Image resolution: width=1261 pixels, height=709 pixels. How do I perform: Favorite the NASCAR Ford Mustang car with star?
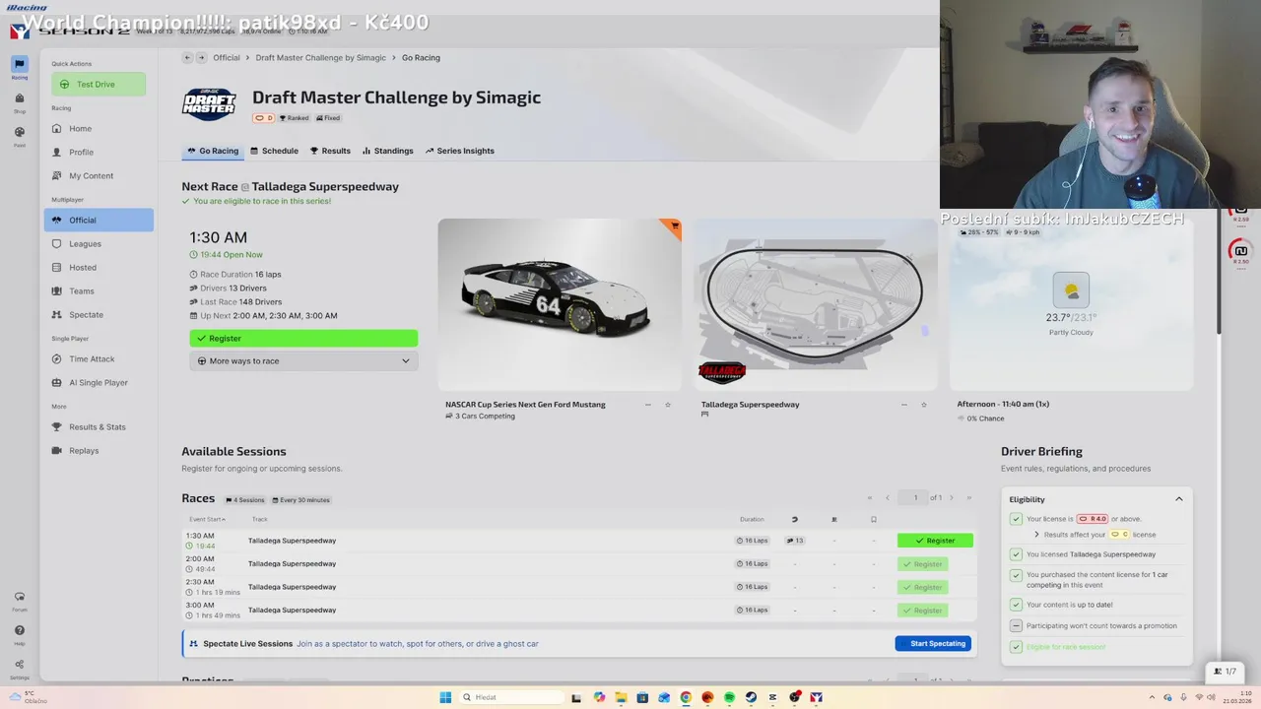tap(667, 405)
